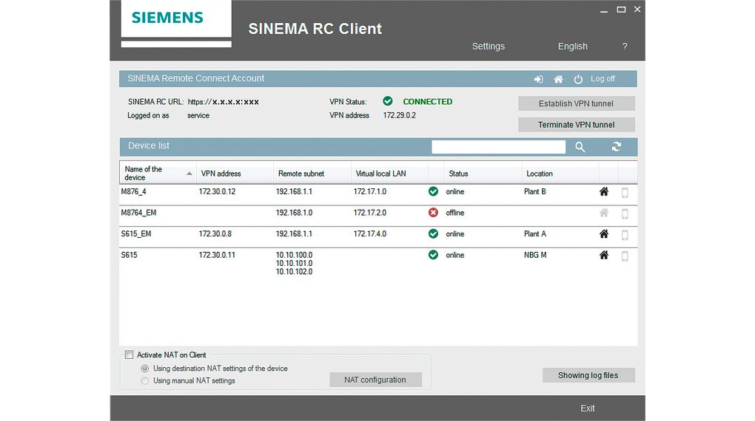This screenshot has width=755, height=421.
Task: Select device name S615_EM
Action: pyautogui.click(x=135, y=233)
